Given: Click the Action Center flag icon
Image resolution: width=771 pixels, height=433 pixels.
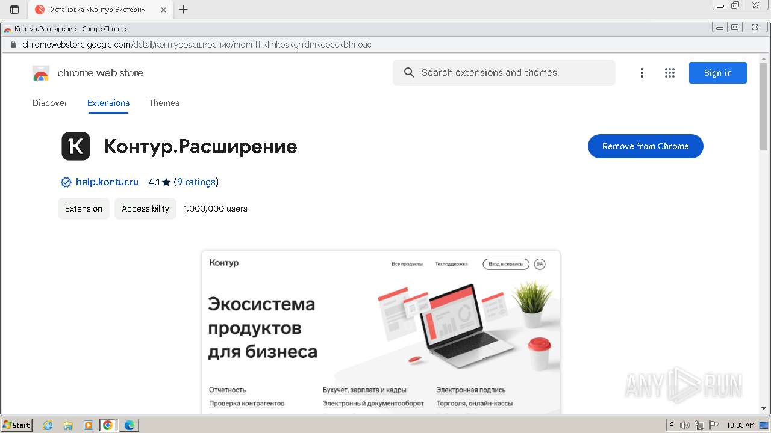Looking at the screenshot, I should (714, 425).
